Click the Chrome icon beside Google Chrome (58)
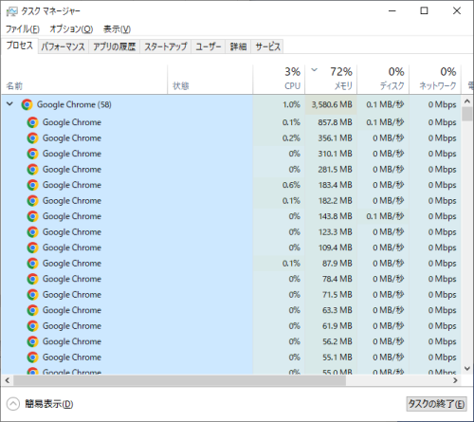 click(27, 104)
